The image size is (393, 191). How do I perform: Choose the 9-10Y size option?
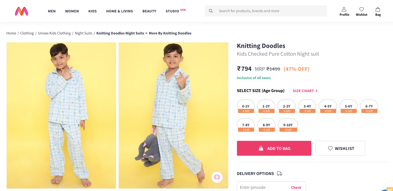pyautogui.click(x=288, y=125)
